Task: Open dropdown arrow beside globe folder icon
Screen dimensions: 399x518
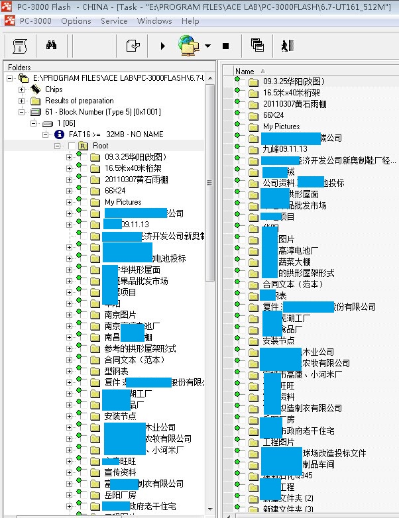Action: coord(207,46)
